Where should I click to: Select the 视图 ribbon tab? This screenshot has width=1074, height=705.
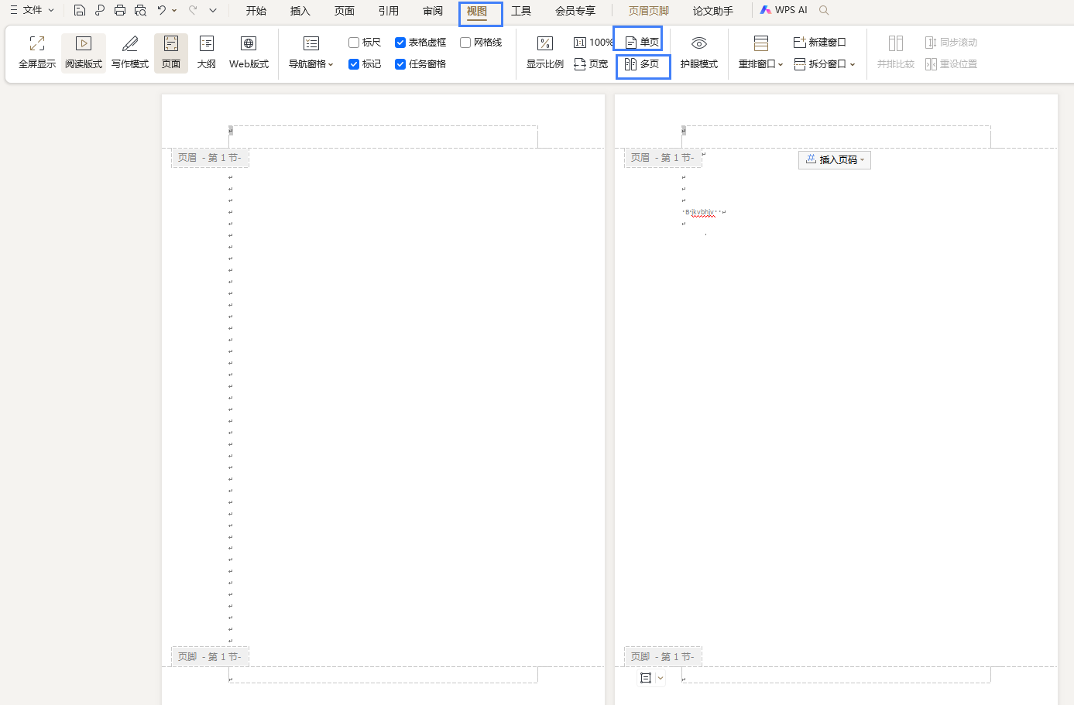coord(477,11)
